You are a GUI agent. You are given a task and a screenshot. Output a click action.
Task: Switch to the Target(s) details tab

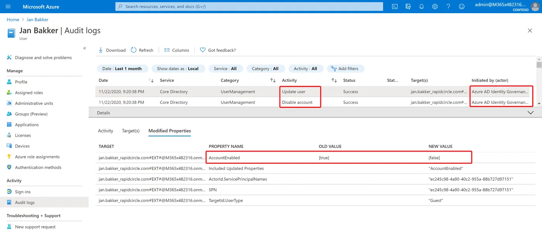[x=130, y=131]
